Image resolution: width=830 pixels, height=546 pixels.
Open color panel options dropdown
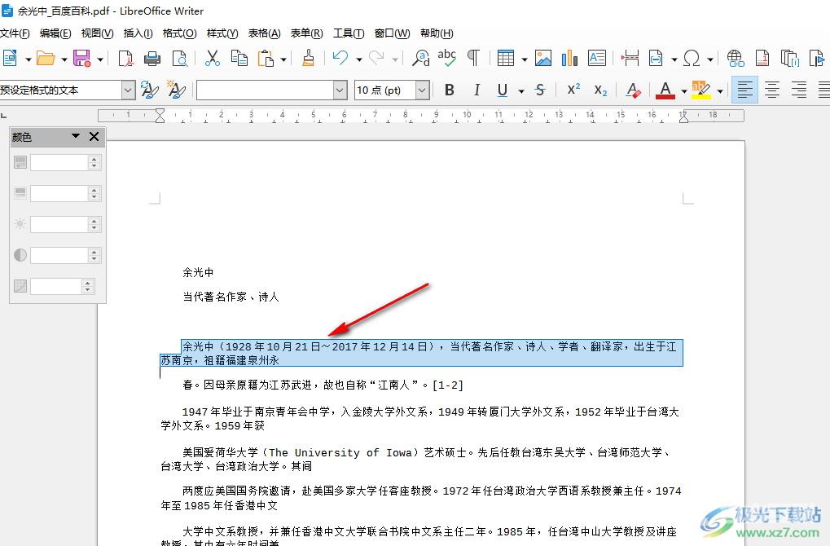[76, 136]
